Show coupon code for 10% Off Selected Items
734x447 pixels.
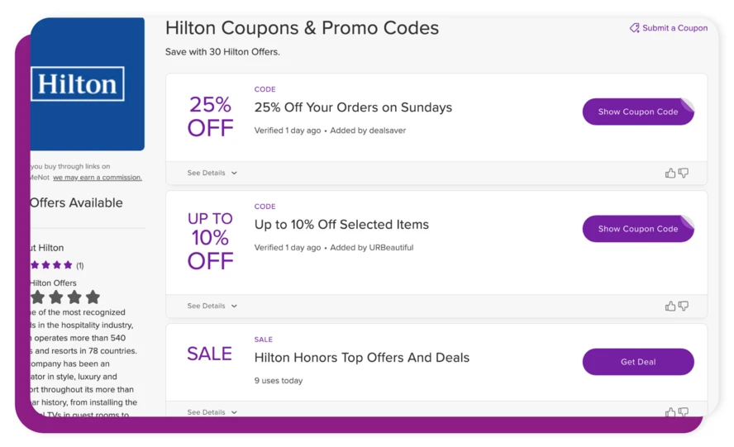click(x=637, y=229)
